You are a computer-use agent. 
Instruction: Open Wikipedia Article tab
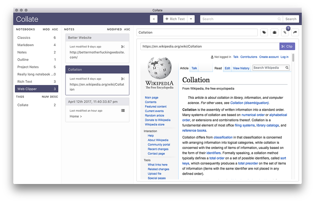coord(184,68)
